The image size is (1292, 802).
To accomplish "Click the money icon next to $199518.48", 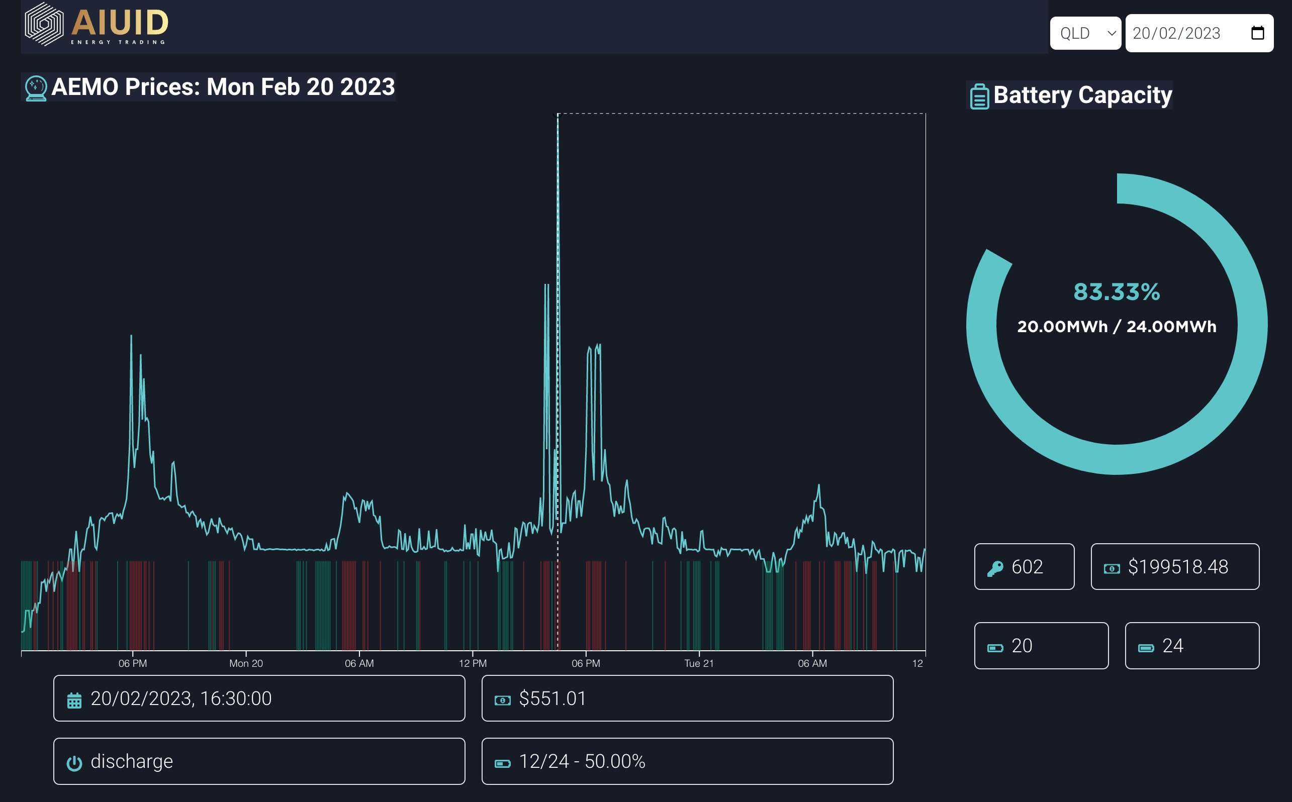I will point(1112,569).
